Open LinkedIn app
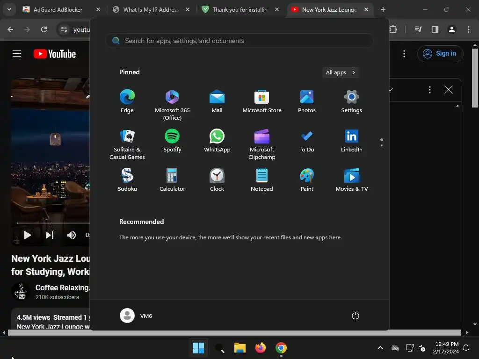Screen dimensions: 479x359 pos(352,141)
